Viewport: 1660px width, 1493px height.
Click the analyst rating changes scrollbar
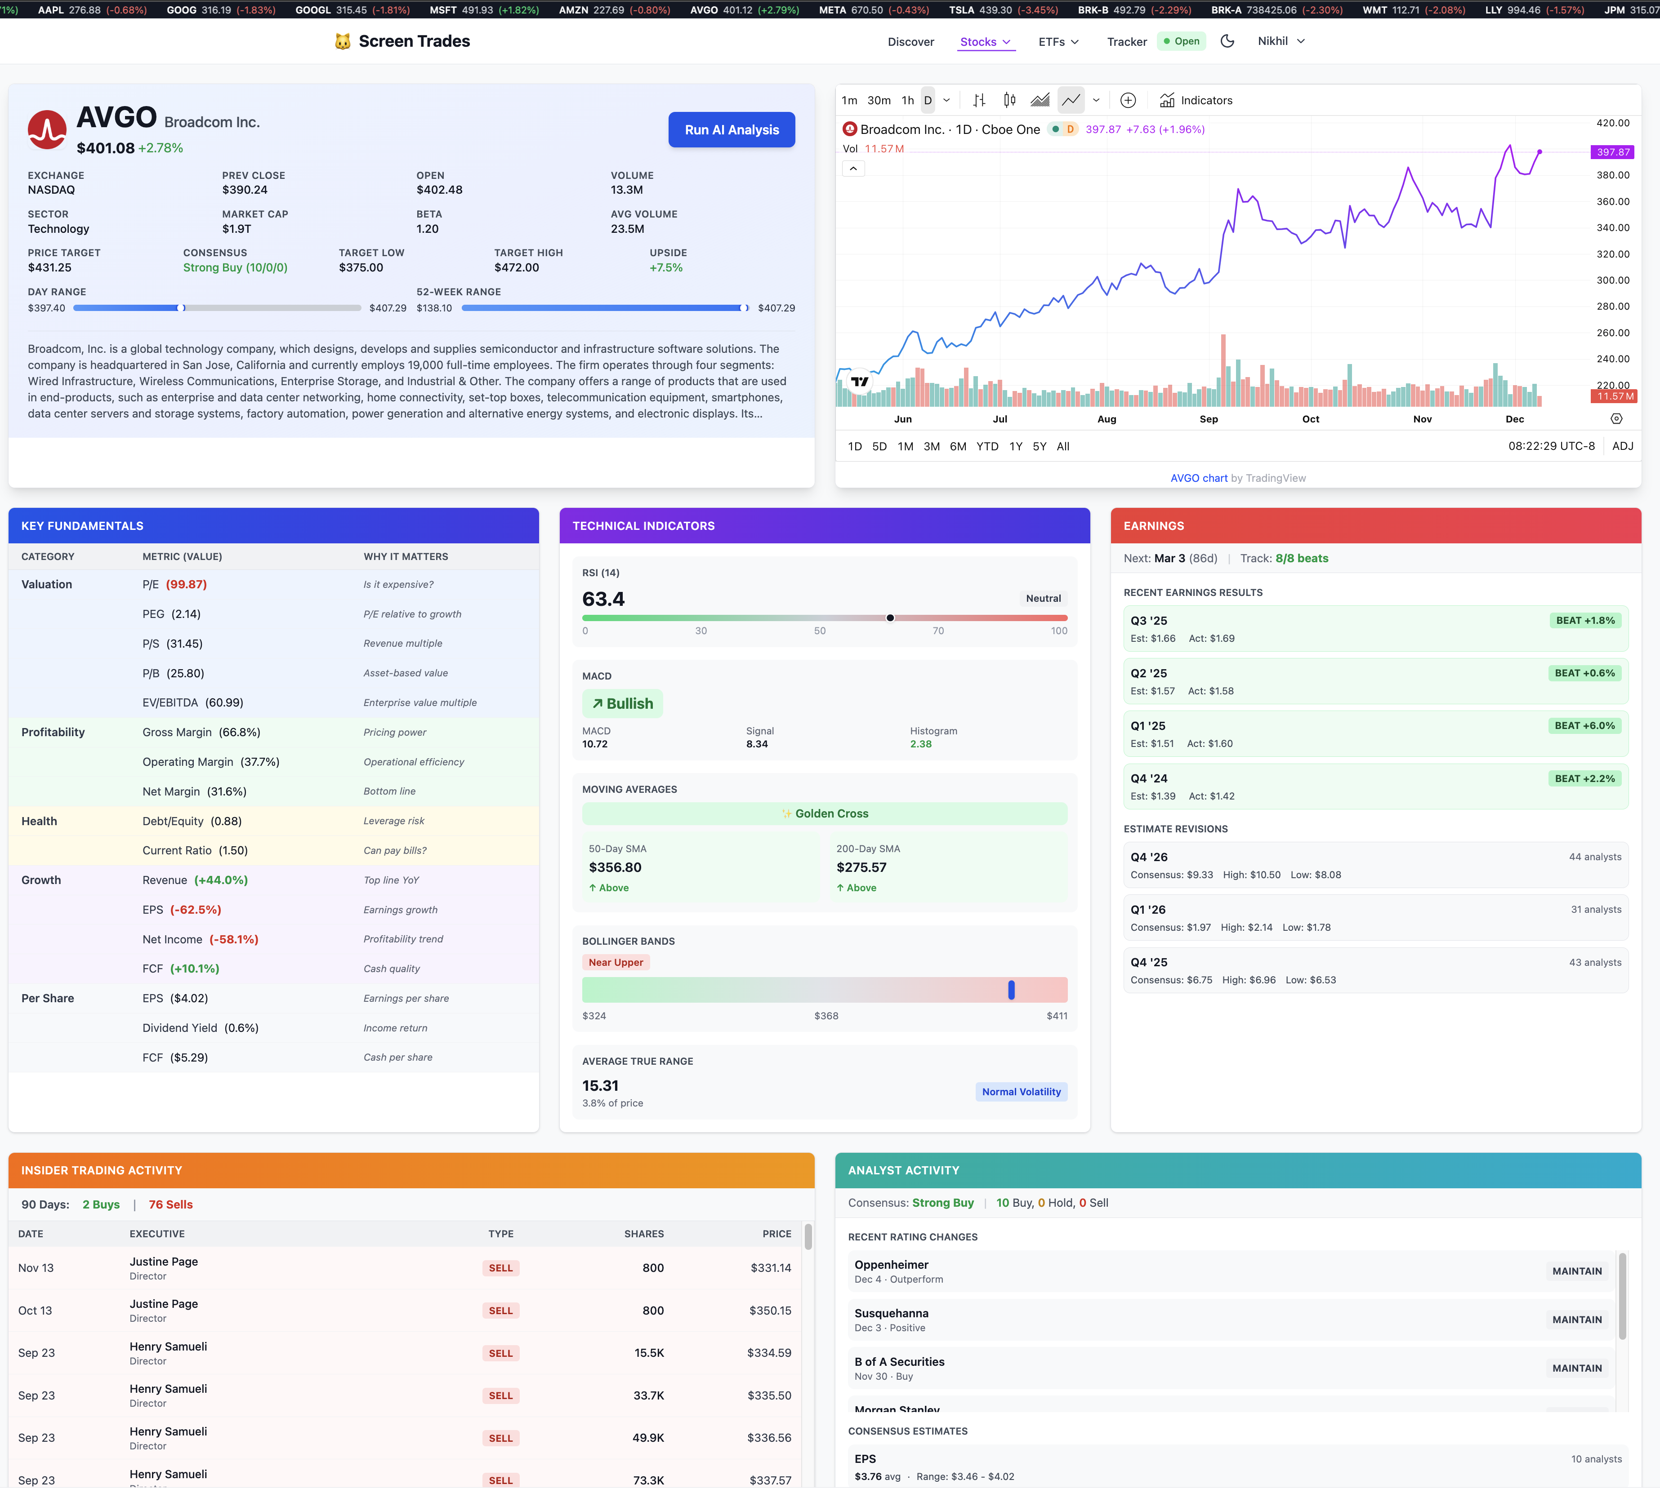pyautogui.click(x=1622, y=1297)
